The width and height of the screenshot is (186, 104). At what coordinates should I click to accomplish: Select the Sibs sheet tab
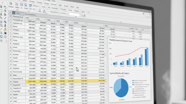tap(18, 13)
